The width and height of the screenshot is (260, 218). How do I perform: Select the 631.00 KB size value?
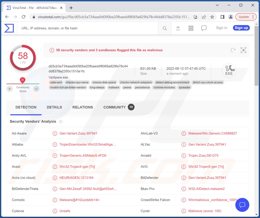(x=148, y=69)
